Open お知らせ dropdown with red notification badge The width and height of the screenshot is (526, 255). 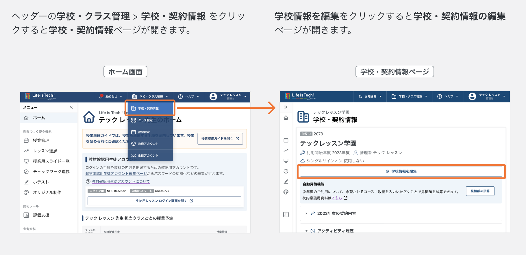[x=111, y=97]
